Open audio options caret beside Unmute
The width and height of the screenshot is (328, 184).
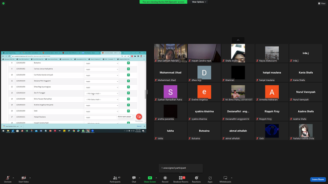pyautogui.click(x=13, y=178)
